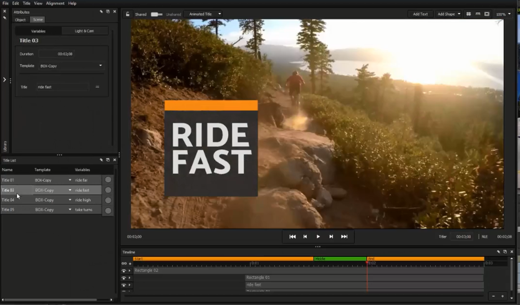Image resolution: width=520 pixels, height=305 pixels.
Task: Open the Template dropdown in Attributes
Action: coord(70,65)
